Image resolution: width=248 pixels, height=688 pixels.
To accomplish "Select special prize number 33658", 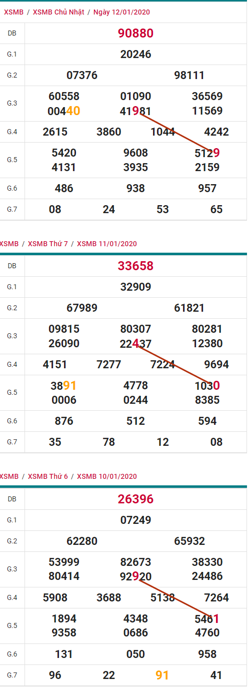I will pyautogui.click(x=135, y=266).
